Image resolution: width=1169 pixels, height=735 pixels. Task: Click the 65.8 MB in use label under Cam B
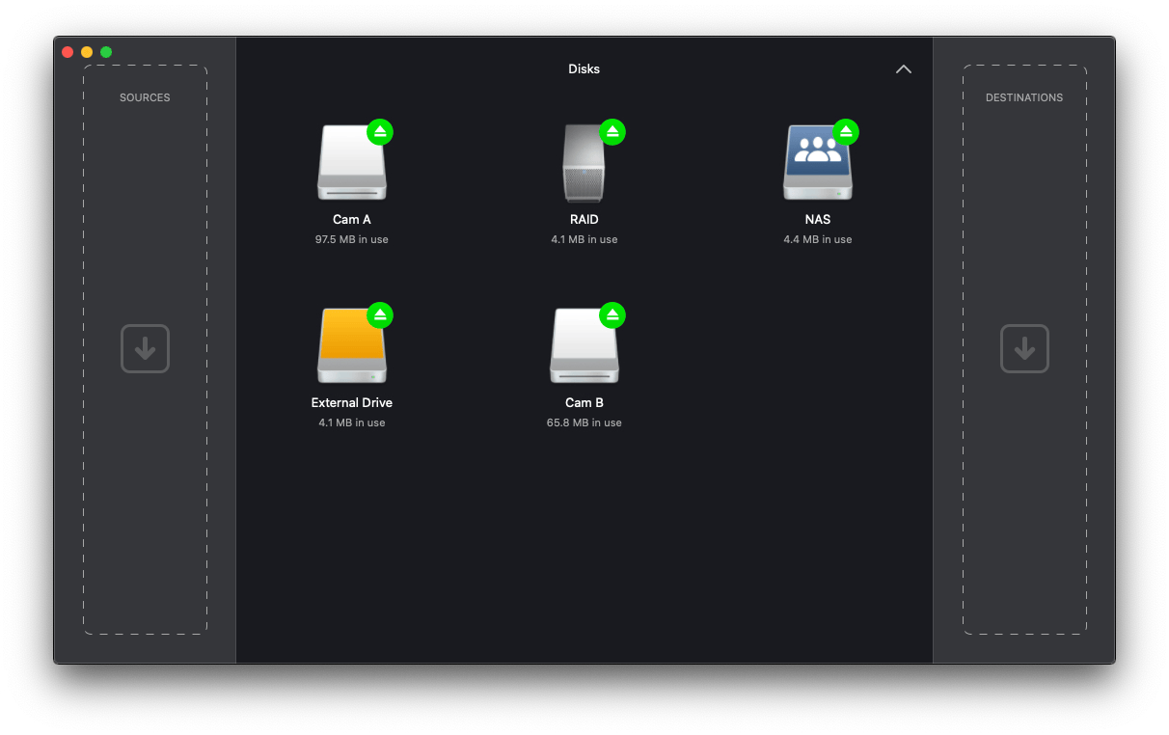pyautogui.click(x=584, y=422)
